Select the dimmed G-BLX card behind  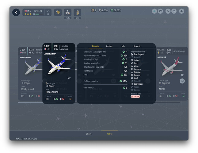pos(30,74)
